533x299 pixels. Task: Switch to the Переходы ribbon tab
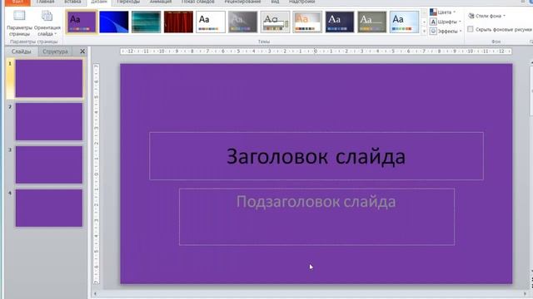[128, 2]
